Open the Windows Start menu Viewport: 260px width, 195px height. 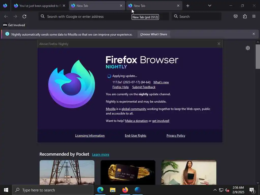coord(6,190)
